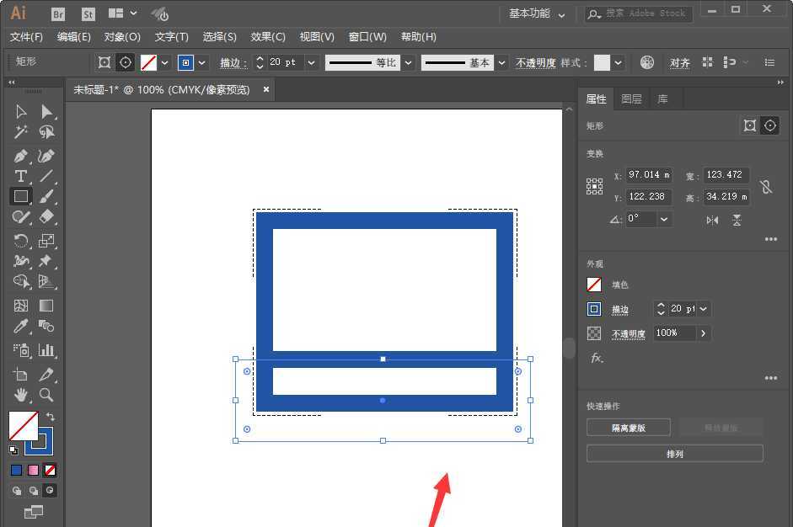Click the 排列 button in quick actions

[x=674, y=454]
